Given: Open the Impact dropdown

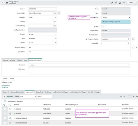Looking at the screenshot, I should [42, 43].
